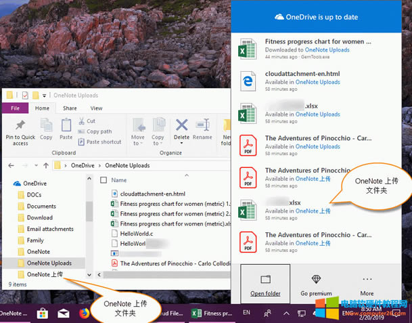Click the Cut scissors icon

point(82,121)
